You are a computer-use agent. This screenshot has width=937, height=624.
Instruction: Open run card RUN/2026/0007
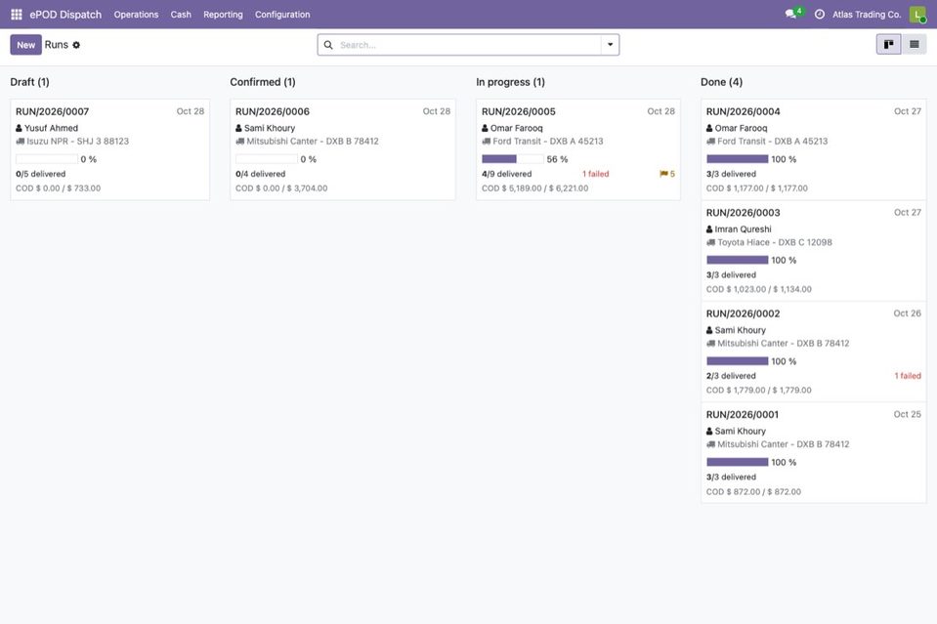click(x=110, y=149)
